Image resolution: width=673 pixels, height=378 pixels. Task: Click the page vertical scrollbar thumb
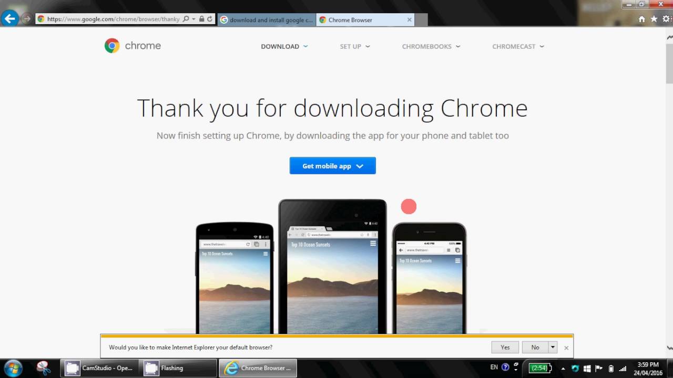coord(669,63)
